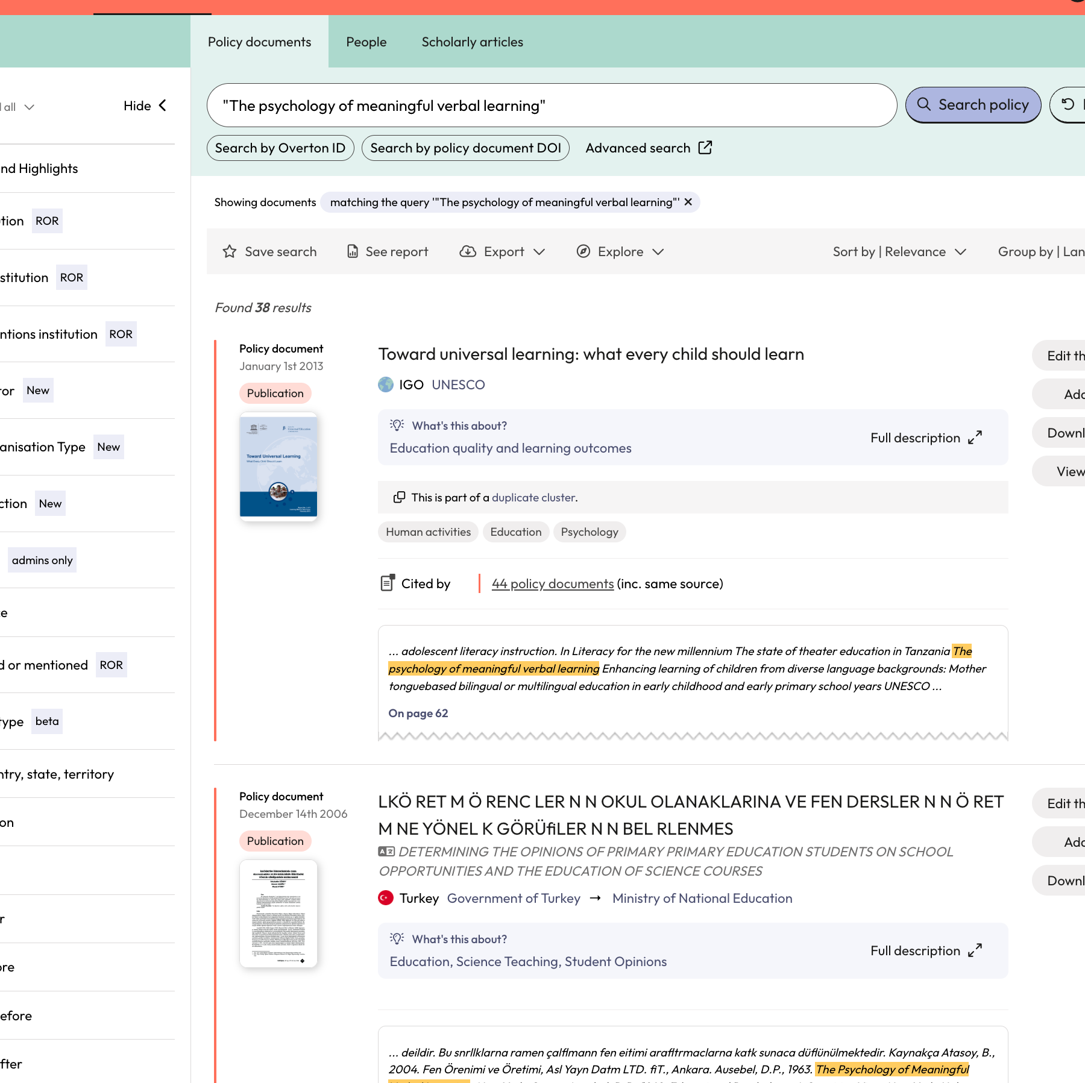Click the UNESCO source link
The width and height of the screenshot is (1085, 1083).
(458, 385)
